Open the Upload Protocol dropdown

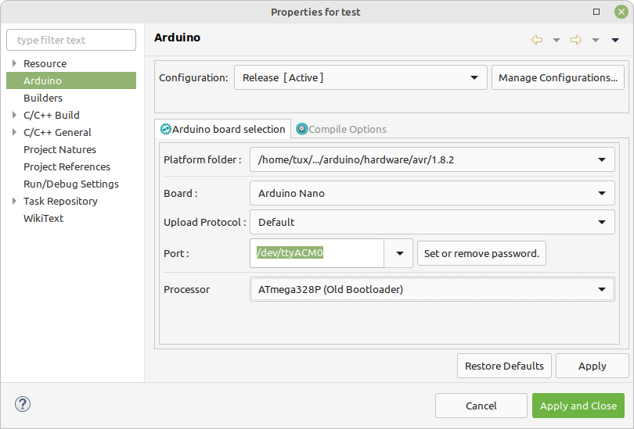(x=432, y=222)
